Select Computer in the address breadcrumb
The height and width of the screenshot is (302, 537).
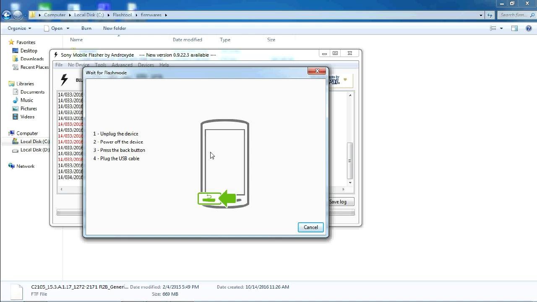pyautogui.click(x=55, y=15)
